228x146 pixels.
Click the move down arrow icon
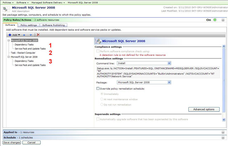point(31,35)
